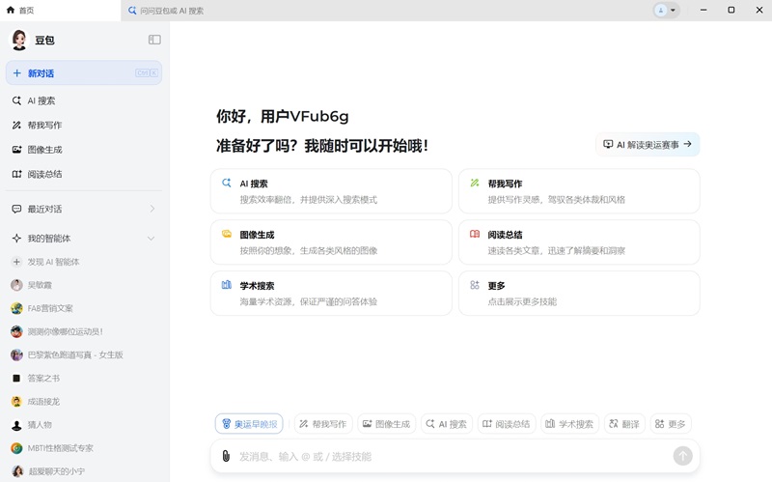Select the 奥运早晚报 skill chip
This screenshot has width=772, height=482.
(249, 424)
